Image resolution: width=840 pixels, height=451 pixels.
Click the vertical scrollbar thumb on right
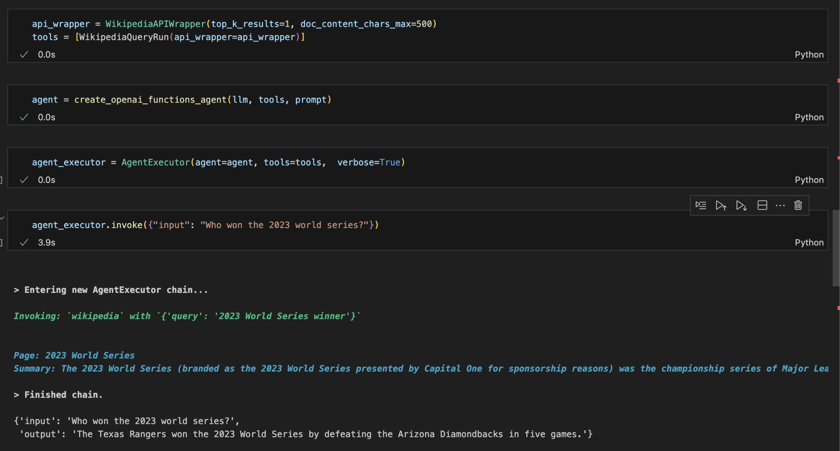click(x=836, y=248)
